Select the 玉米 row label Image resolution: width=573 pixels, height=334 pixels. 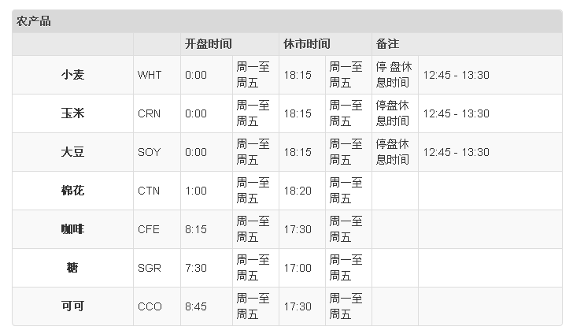[72, 113]
